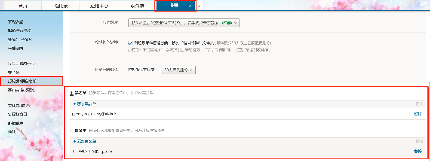Open 签名/电子名片 settings
The height and width of the screenshot is (161, 430).
[x=20, y=39]
